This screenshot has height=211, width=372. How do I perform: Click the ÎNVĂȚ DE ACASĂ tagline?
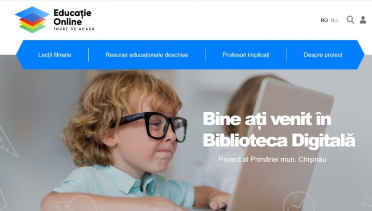(74, 29)
